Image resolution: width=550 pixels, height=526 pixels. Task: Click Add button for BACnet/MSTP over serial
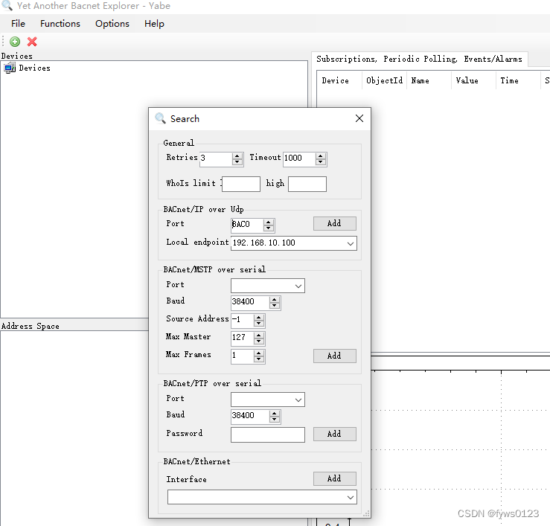(334, 356)
